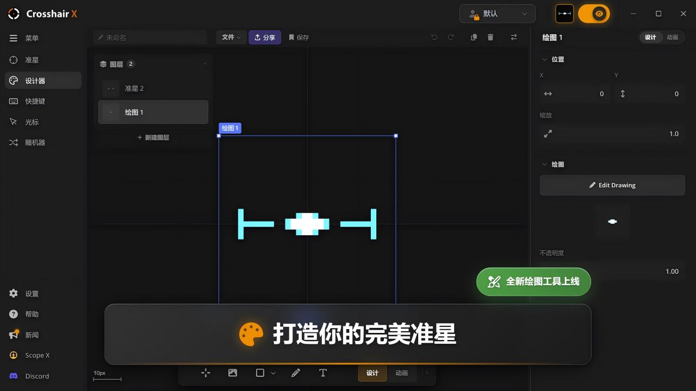696x391 pixels.
Task: Click the crosshair preview thumbnail in title bar
Action: (564, 14)
